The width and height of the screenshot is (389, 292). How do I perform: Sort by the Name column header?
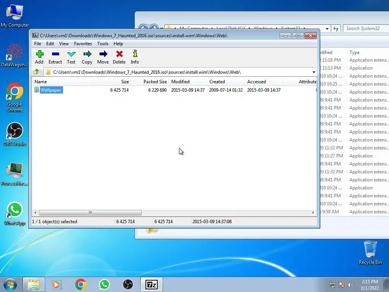62,82
